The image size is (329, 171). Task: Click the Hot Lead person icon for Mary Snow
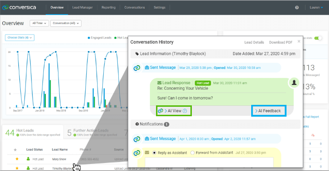28,159
